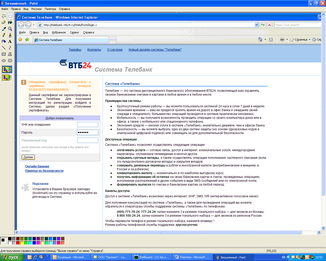Click the Add to Favorites icon
Viewport: 326px width, 261px height.
click(x=27, y=40)
